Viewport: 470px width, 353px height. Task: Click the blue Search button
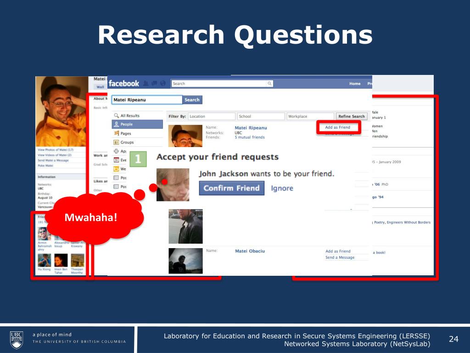pyautogui.click(x=192, y=100)
